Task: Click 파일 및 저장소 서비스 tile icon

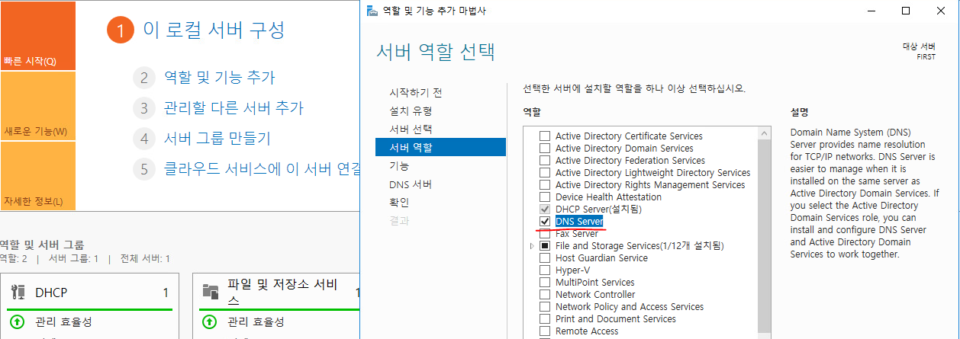Action: (x=211, y=292)
